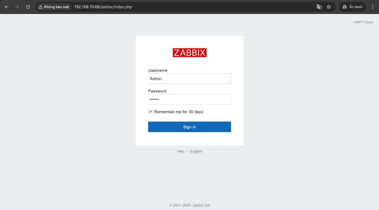Click the browser forward arrow
This screenshot has height=210, width=379.
[x=17, y=7]
